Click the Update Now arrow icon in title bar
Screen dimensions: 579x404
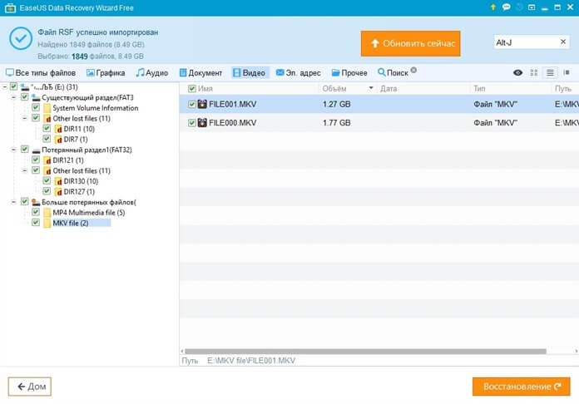point(492,7)
